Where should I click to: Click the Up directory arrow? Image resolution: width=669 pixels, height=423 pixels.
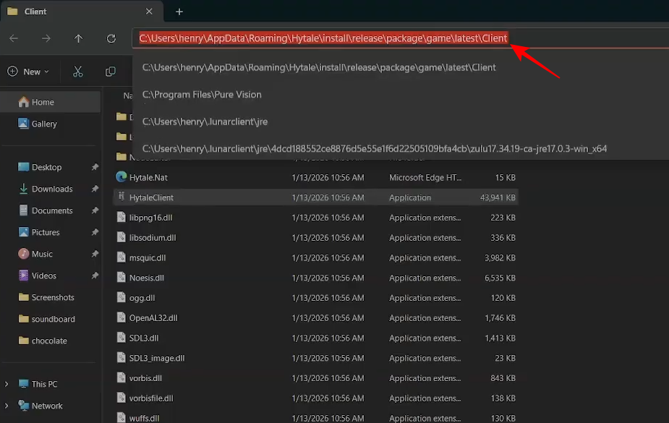pos(78,38)
